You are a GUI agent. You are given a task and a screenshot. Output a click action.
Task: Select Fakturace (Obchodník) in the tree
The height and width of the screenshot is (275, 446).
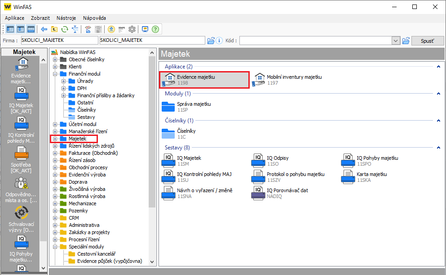tap(93, 153)
